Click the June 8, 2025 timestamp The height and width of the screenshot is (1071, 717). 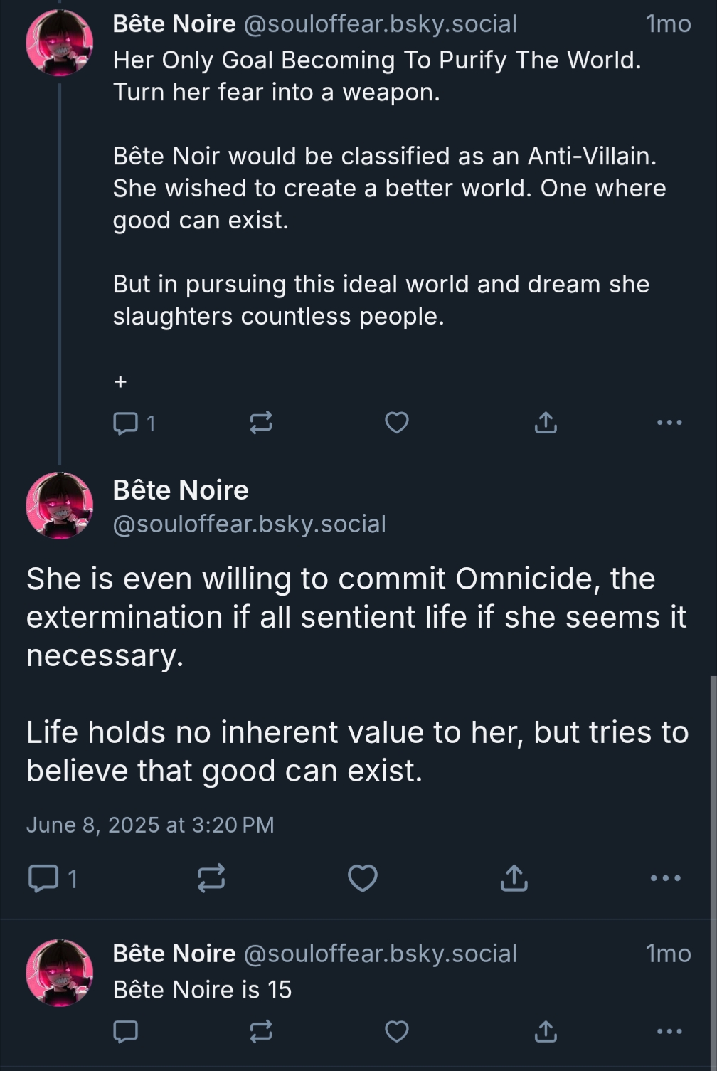click(x=150, y=825)
